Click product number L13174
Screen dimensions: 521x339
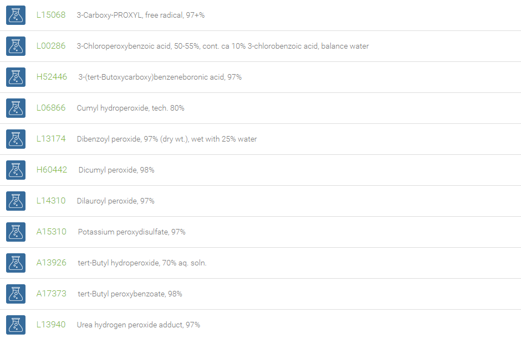(51, 139)
